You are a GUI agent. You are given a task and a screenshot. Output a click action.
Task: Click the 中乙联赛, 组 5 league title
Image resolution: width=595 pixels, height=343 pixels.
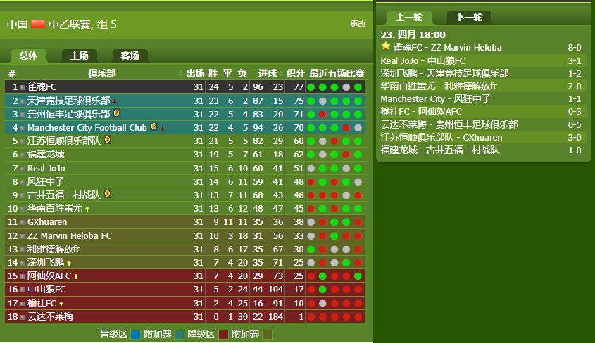[82, 25]
